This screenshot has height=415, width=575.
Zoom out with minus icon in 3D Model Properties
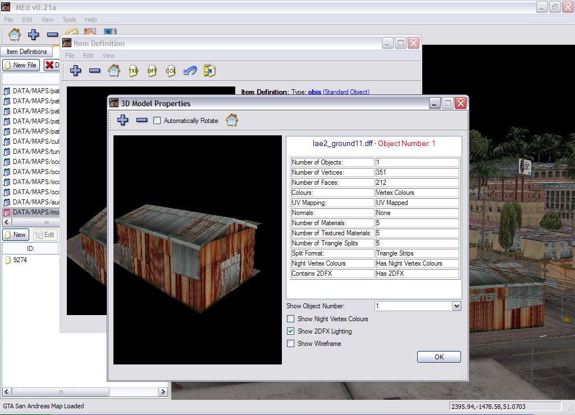(x=142, y=120)
